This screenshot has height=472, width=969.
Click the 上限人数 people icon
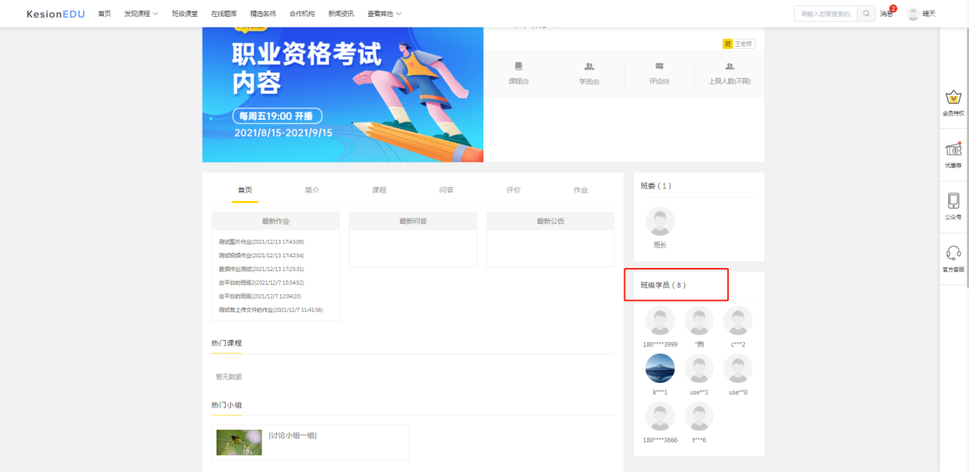730,66
